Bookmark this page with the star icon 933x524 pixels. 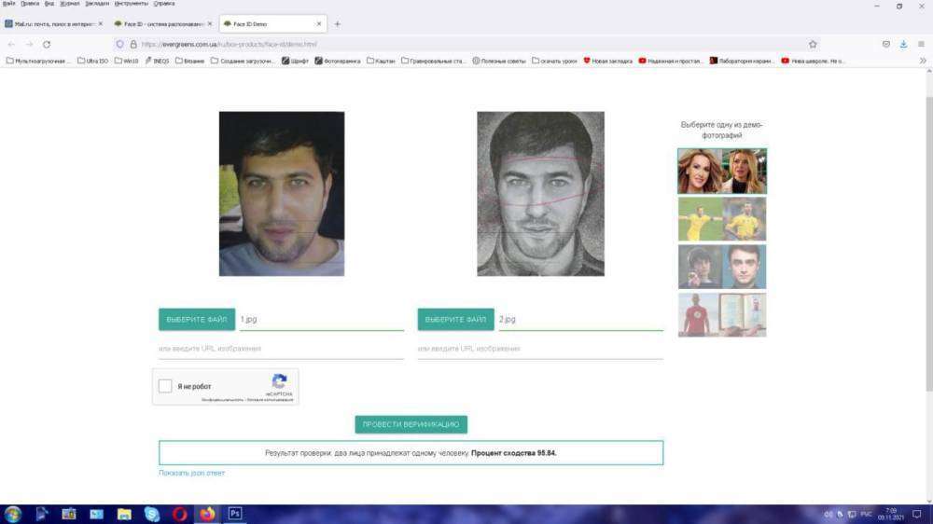click(x=813, y=44)
